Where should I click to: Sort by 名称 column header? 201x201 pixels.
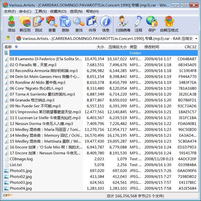point(43,47)
